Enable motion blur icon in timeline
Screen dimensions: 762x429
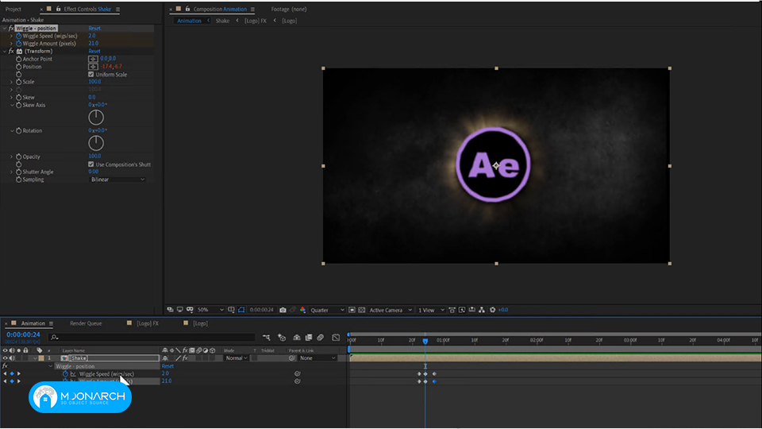pos(320,337)
